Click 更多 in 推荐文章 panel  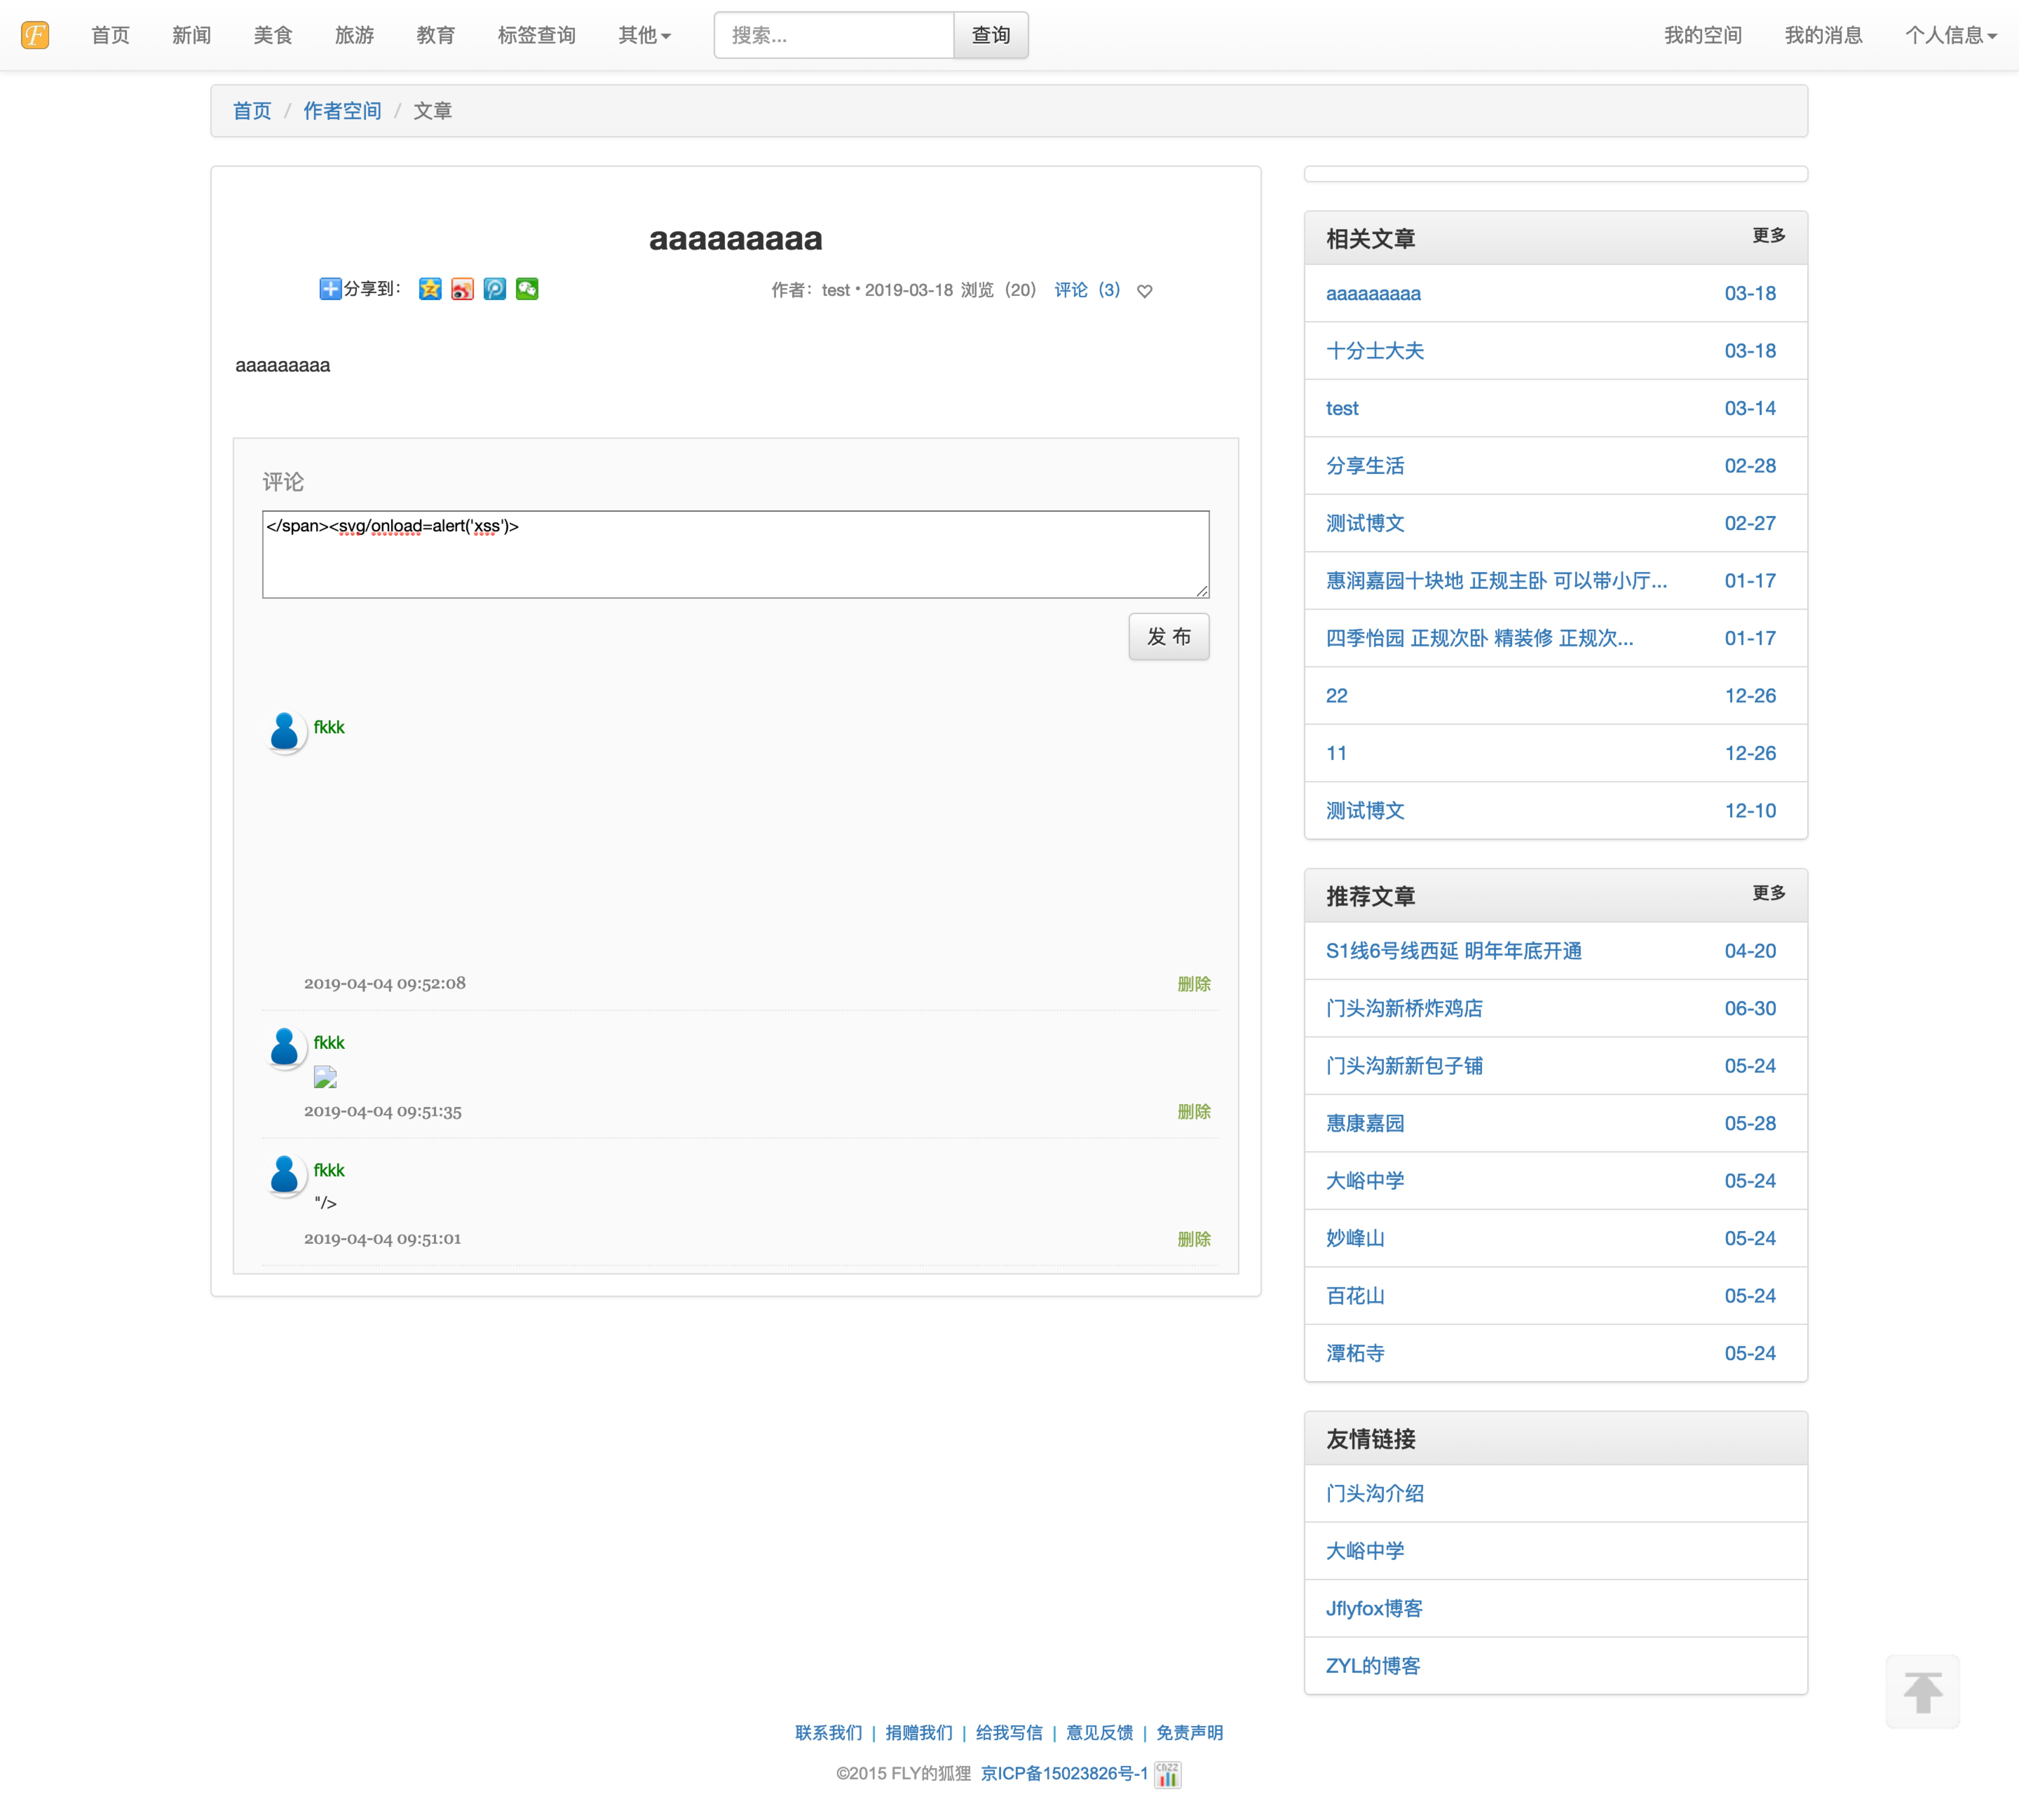pyautogui.click(x=1769, y=893)
